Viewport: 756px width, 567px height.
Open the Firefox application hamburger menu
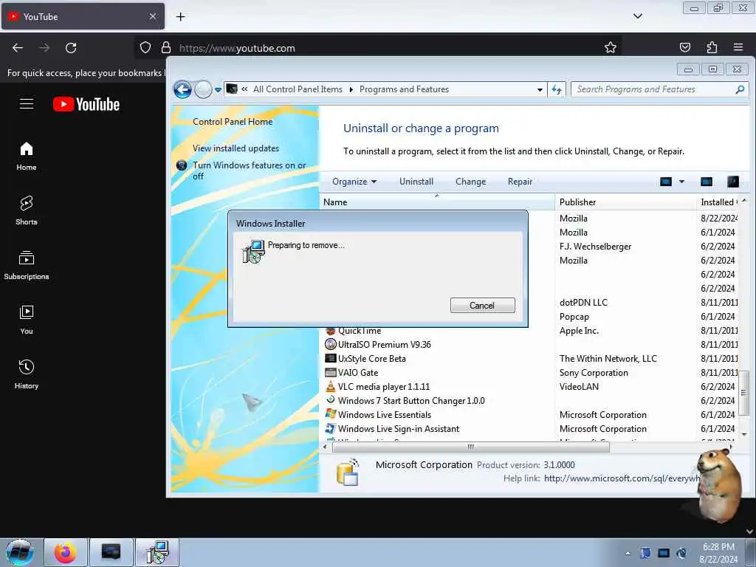pyautogui.click(x=738, y=47)
